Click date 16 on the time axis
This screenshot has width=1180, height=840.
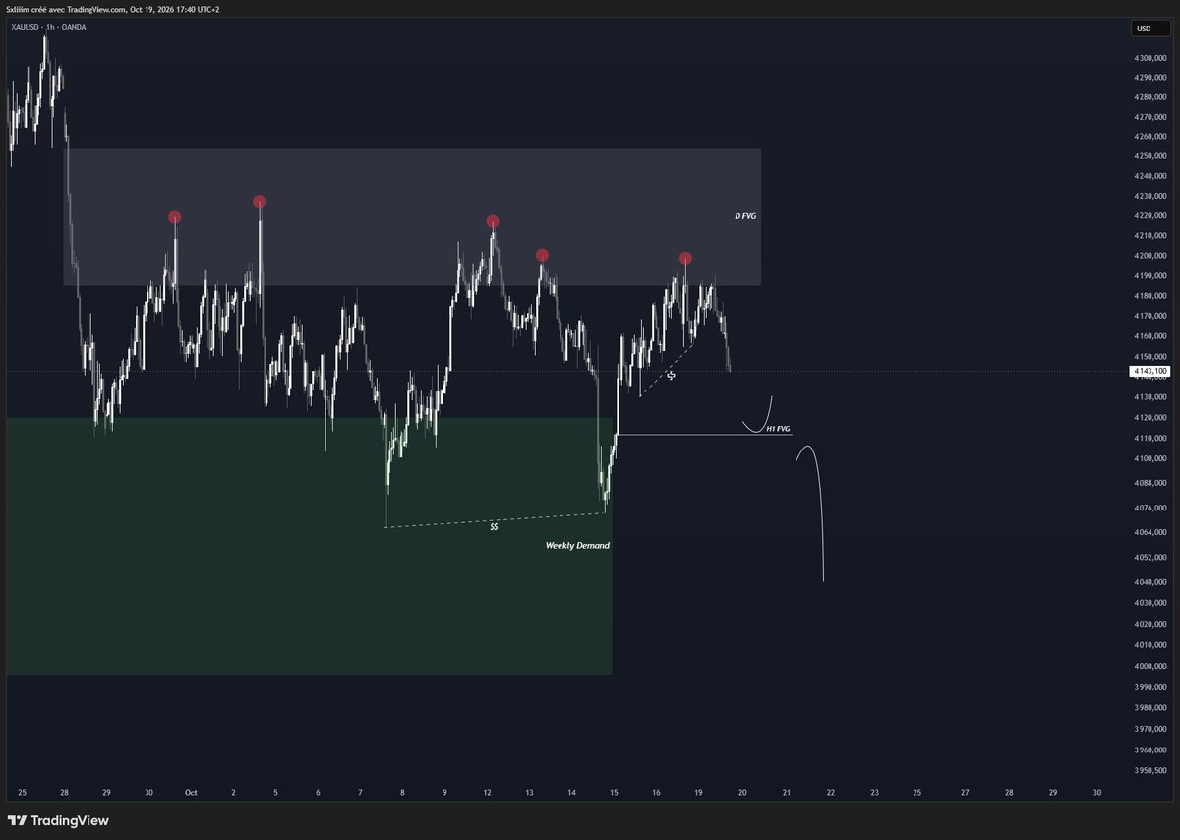click(656, 792)
